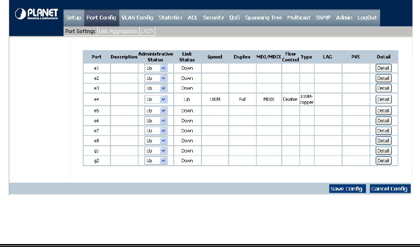Open Administrative Status dropdown for port e6
420x247 pixels.
tap(156, 121)
